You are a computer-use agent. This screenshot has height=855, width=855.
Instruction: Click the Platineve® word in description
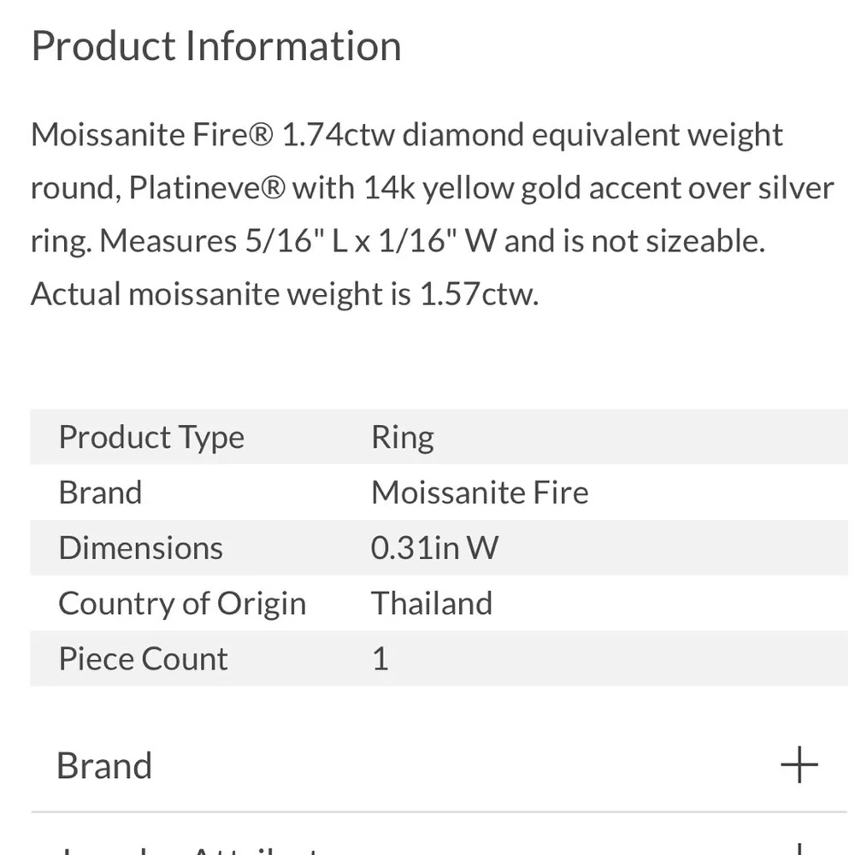click(x=207, y=188)
